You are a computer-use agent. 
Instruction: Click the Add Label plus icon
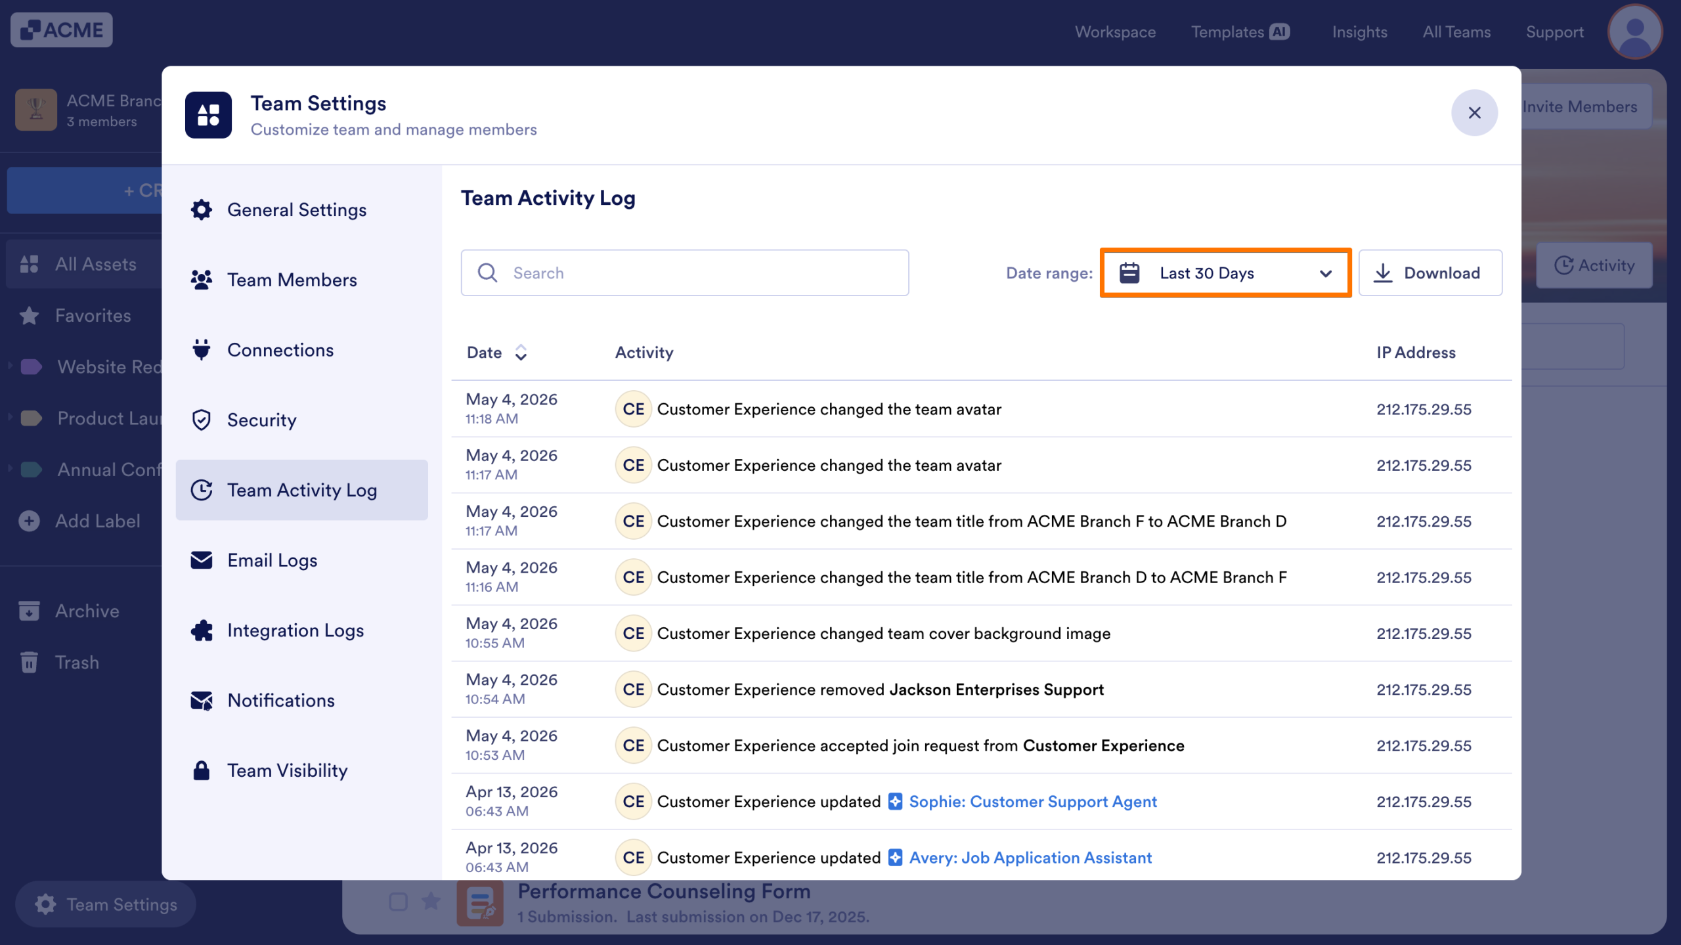point(29,521)
